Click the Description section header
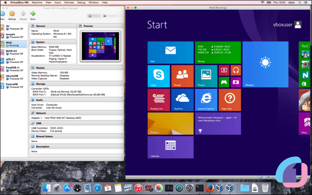Image resolution: width=312 pixels, height=195 pixels. coord(77,147)
